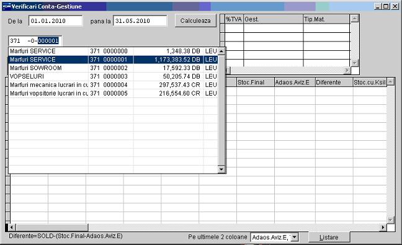
Task: Click main grid scroll right arrow
Action: (x=383, y=227)
